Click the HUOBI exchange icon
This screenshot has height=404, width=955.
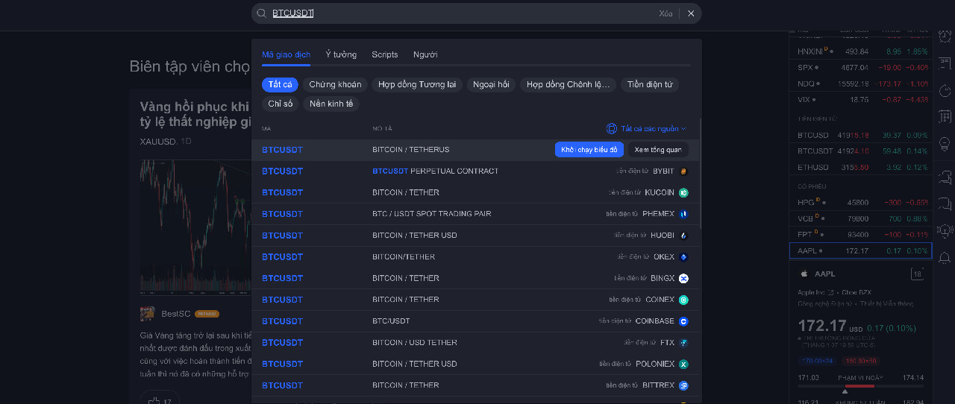[683, 236]
